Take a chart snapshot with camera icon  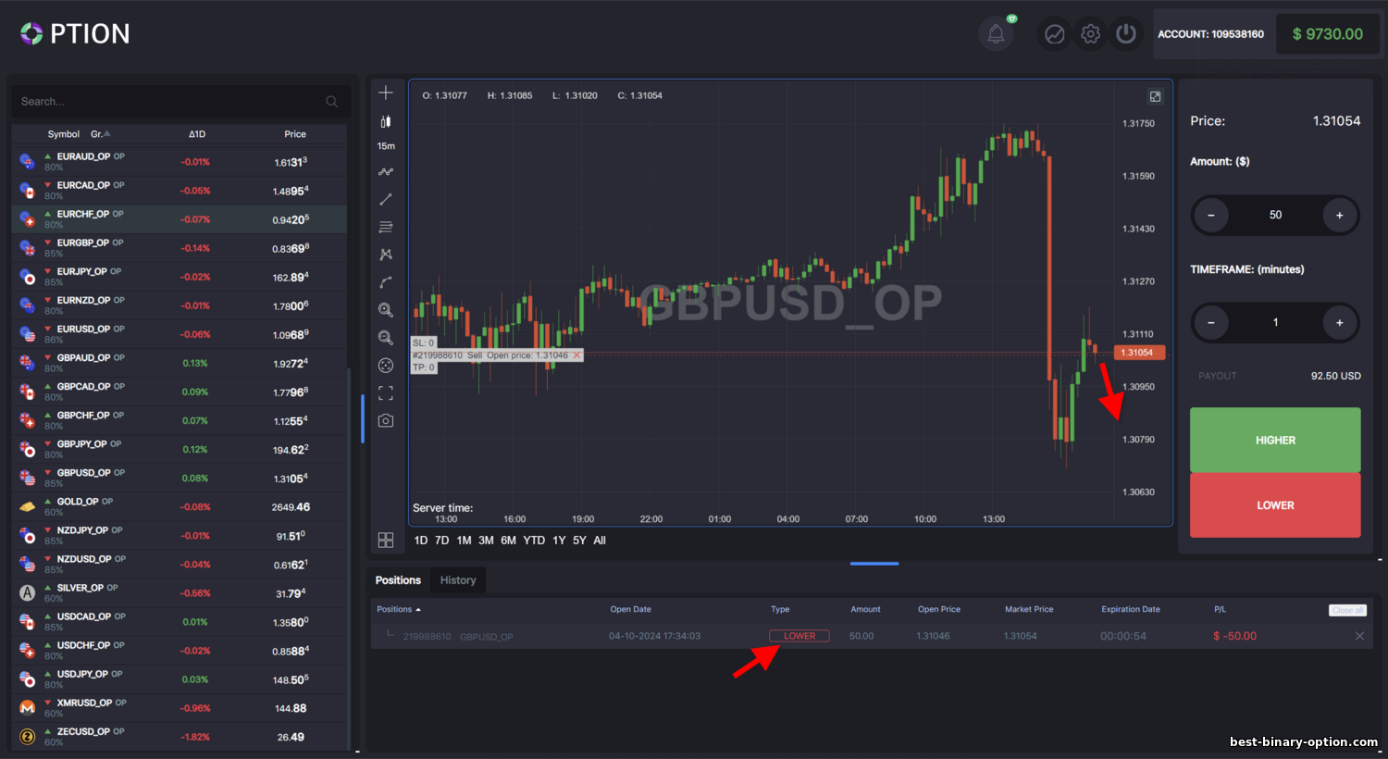click(x=386, y=420)
